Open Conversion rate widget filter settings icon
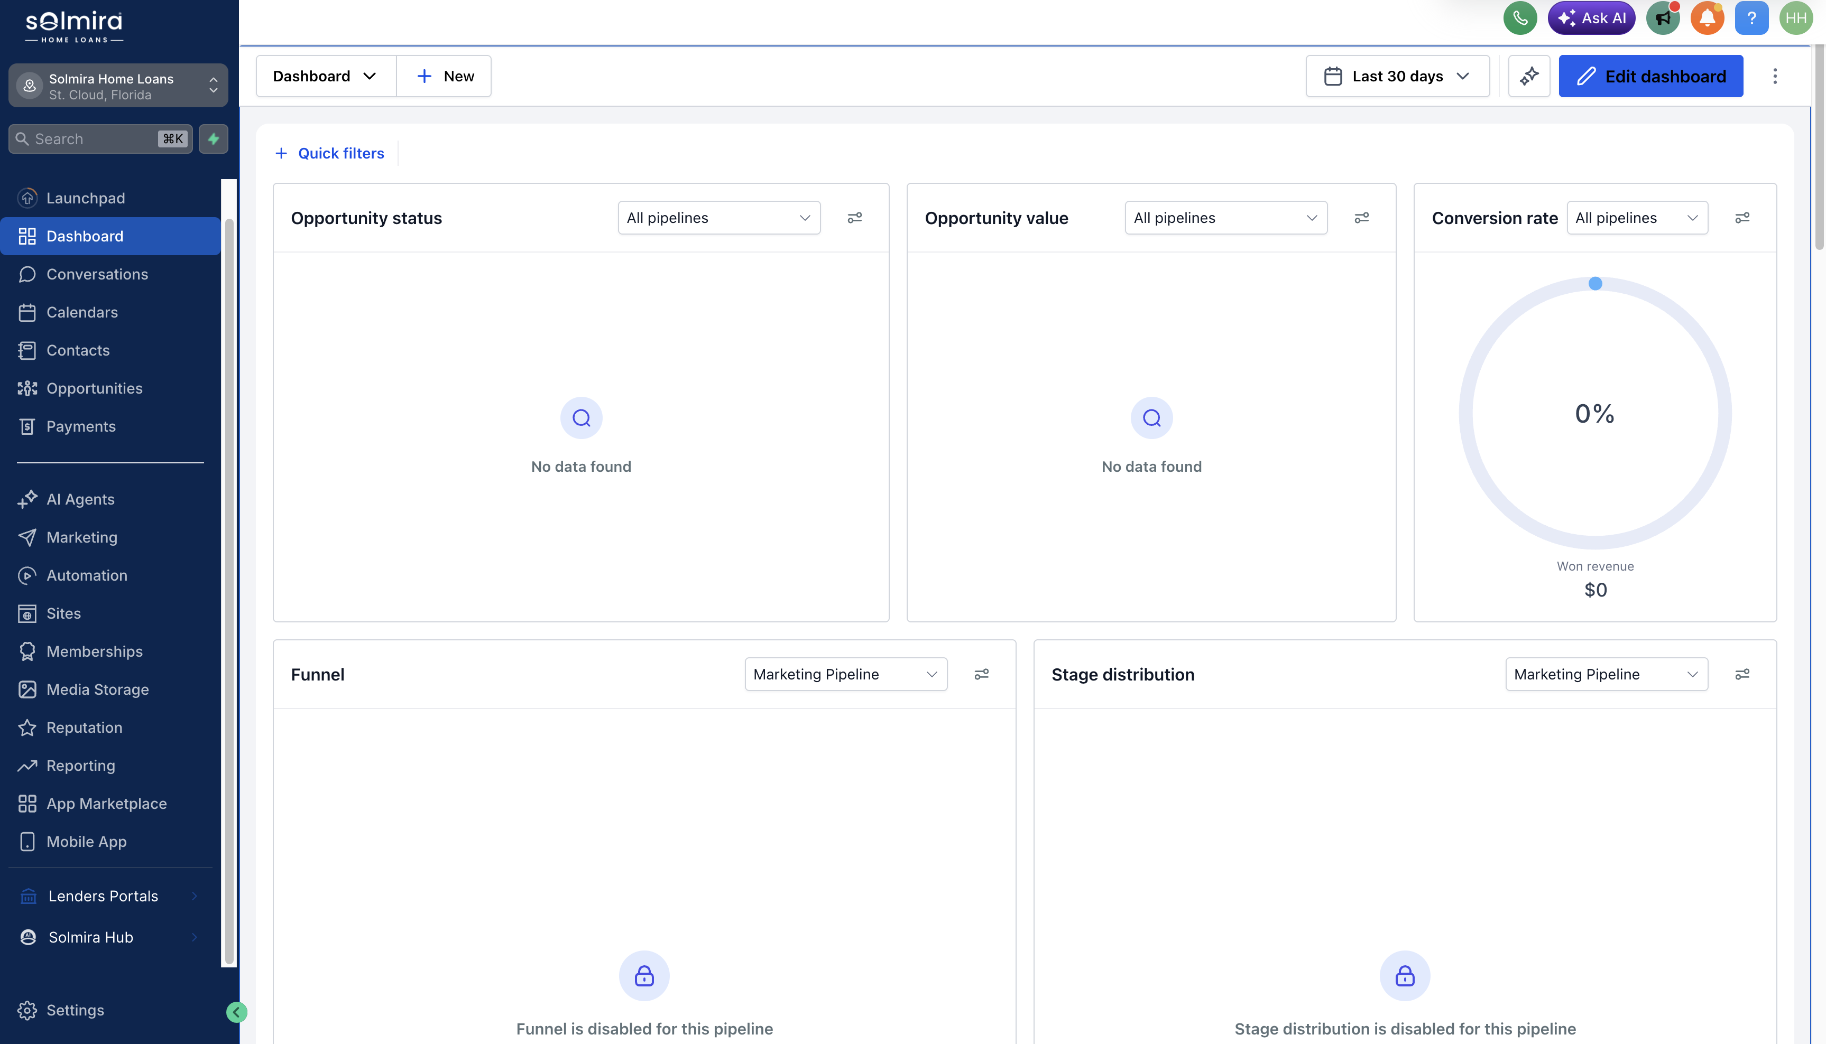Image resolution: width=1826 pixels, height=1044 pixels. click(x=1742, y=217)
